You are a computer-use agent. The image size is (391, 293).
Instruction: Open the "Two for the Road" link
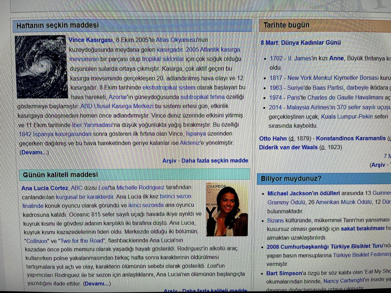click(82, 241)
